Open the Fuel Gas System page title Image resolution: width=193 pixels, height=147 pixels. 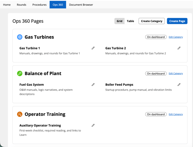32,85
